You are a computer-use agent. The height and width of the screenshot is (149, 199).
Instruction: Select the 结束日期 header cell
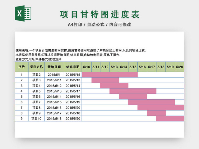tap(73, 67)
